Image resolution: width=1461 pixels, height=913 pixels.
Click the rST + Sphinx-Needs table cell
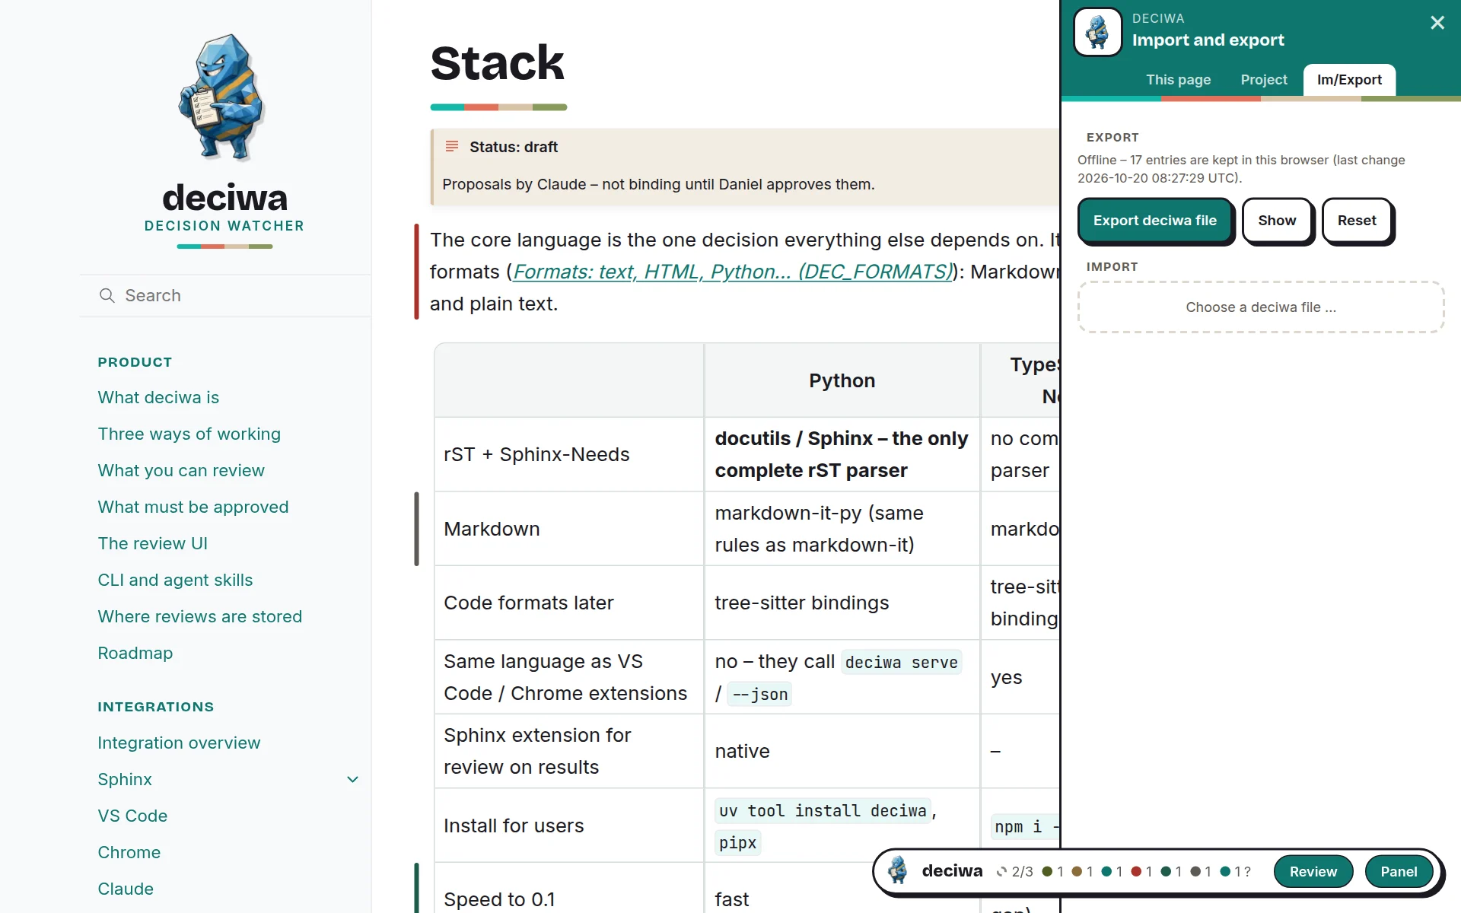(x=569, y=454)
